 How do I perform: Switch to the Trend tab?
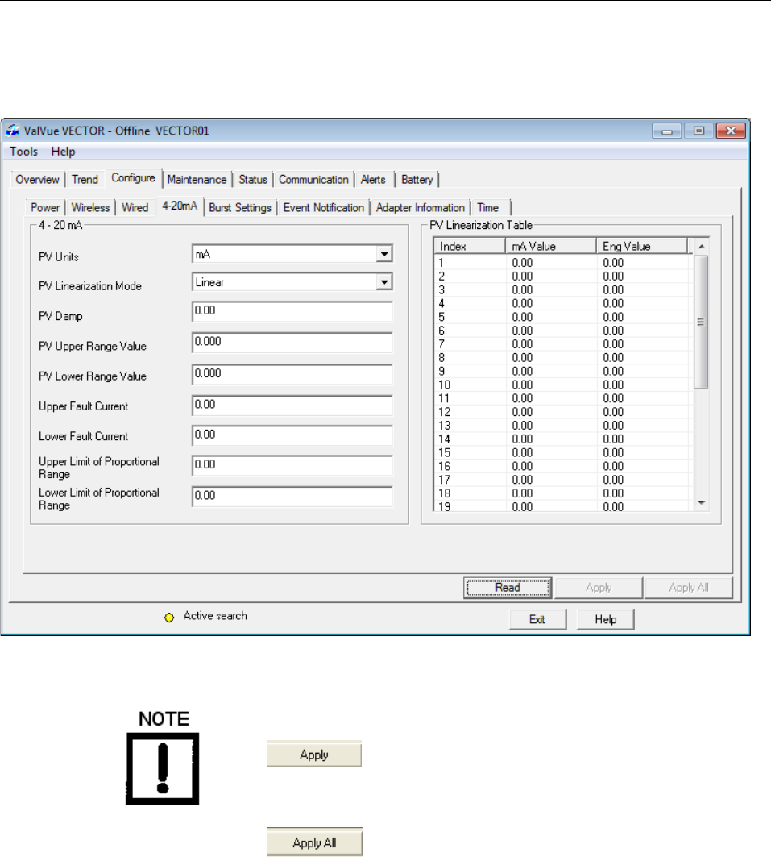85,179
